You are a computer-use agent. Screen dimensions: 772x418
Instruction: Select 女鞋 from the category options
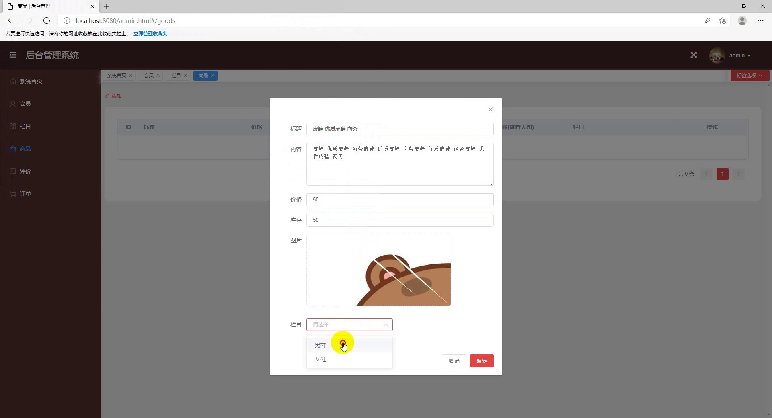pyautogui.click(x=320, y=359)
